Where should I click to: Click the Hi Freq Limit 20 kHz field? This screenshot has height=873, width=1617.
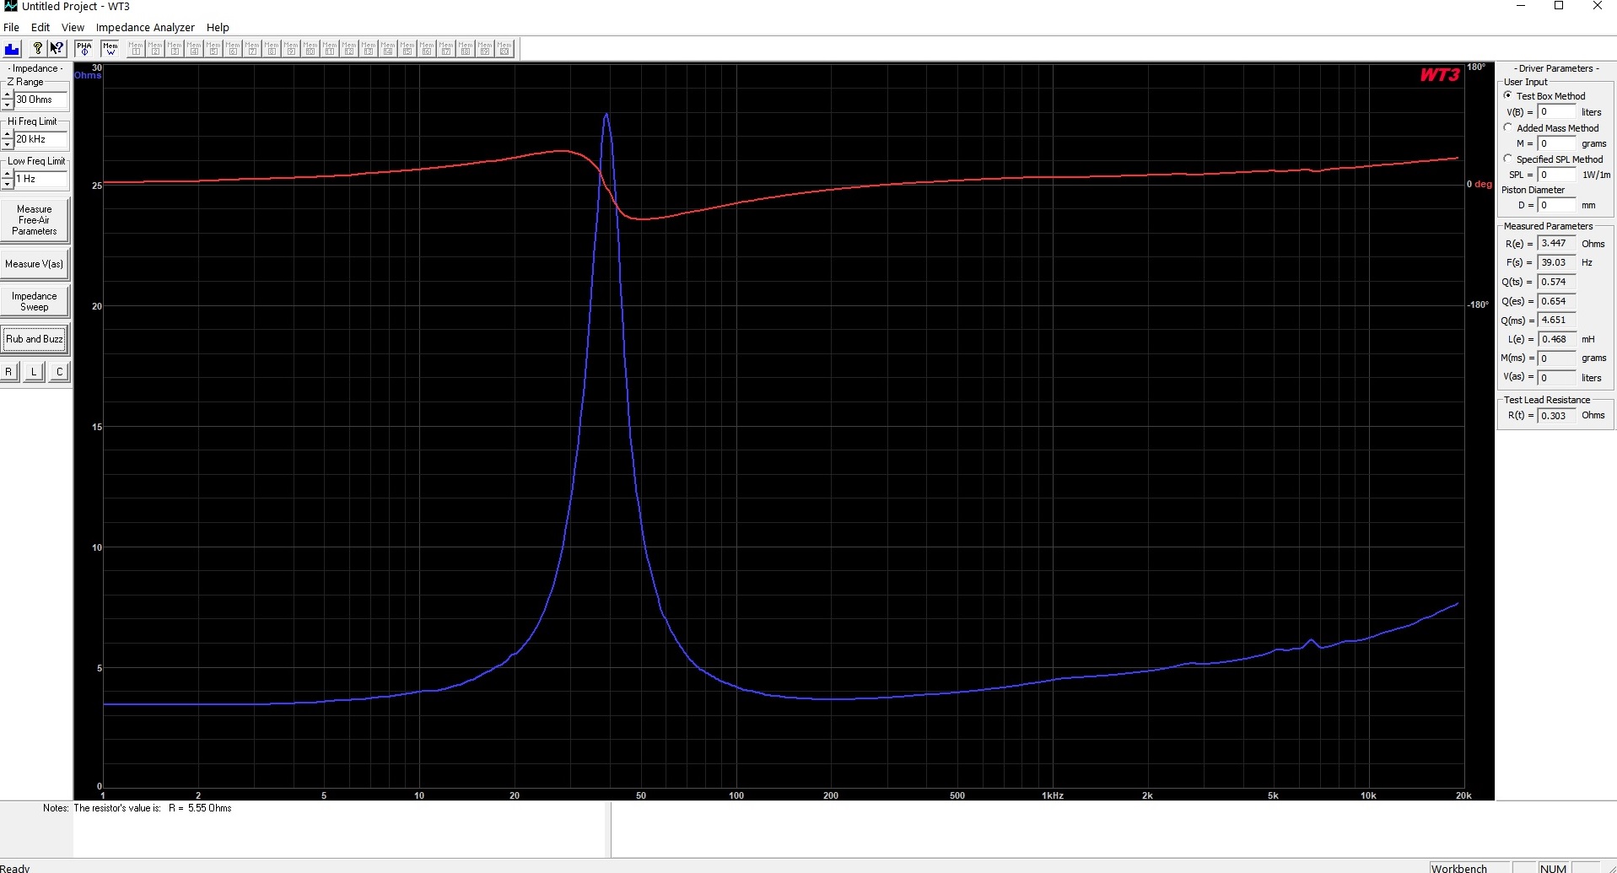coord(40,139)
